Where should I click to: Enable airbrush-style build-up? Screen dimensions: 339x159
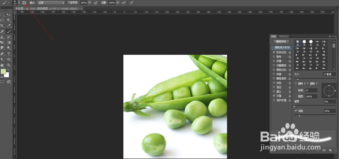124,3
